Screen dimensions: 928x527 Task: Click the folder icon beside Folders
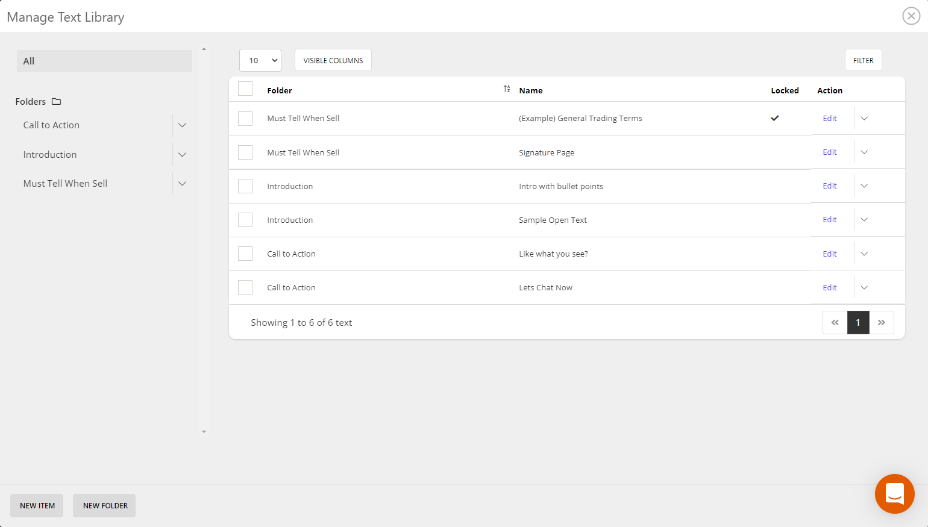click(x=57, y=102)
